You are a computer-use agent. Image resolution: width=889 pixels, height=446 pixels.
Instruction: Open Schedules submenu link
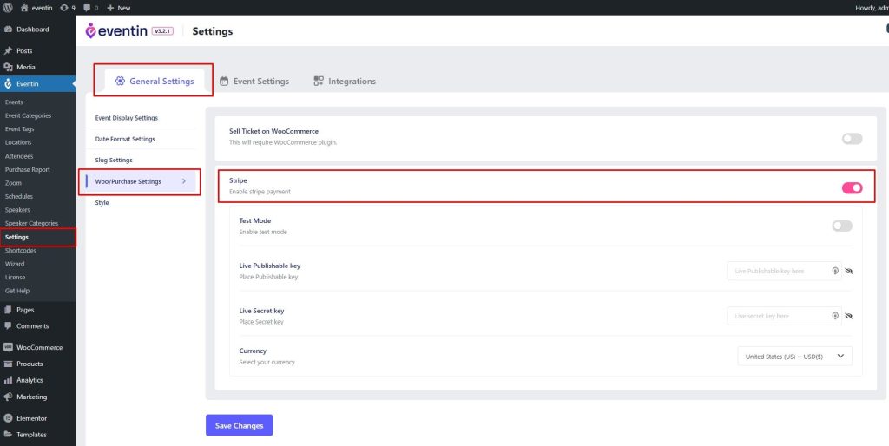[19, 197]
